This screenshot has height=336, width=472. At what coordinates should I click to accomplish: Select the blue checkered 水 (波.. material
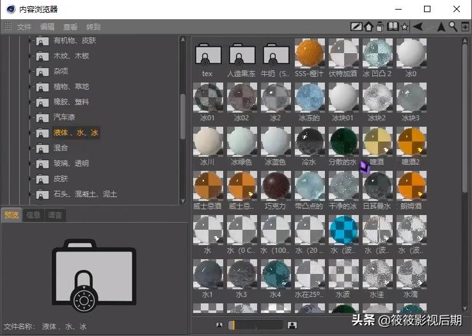[343, 230]
